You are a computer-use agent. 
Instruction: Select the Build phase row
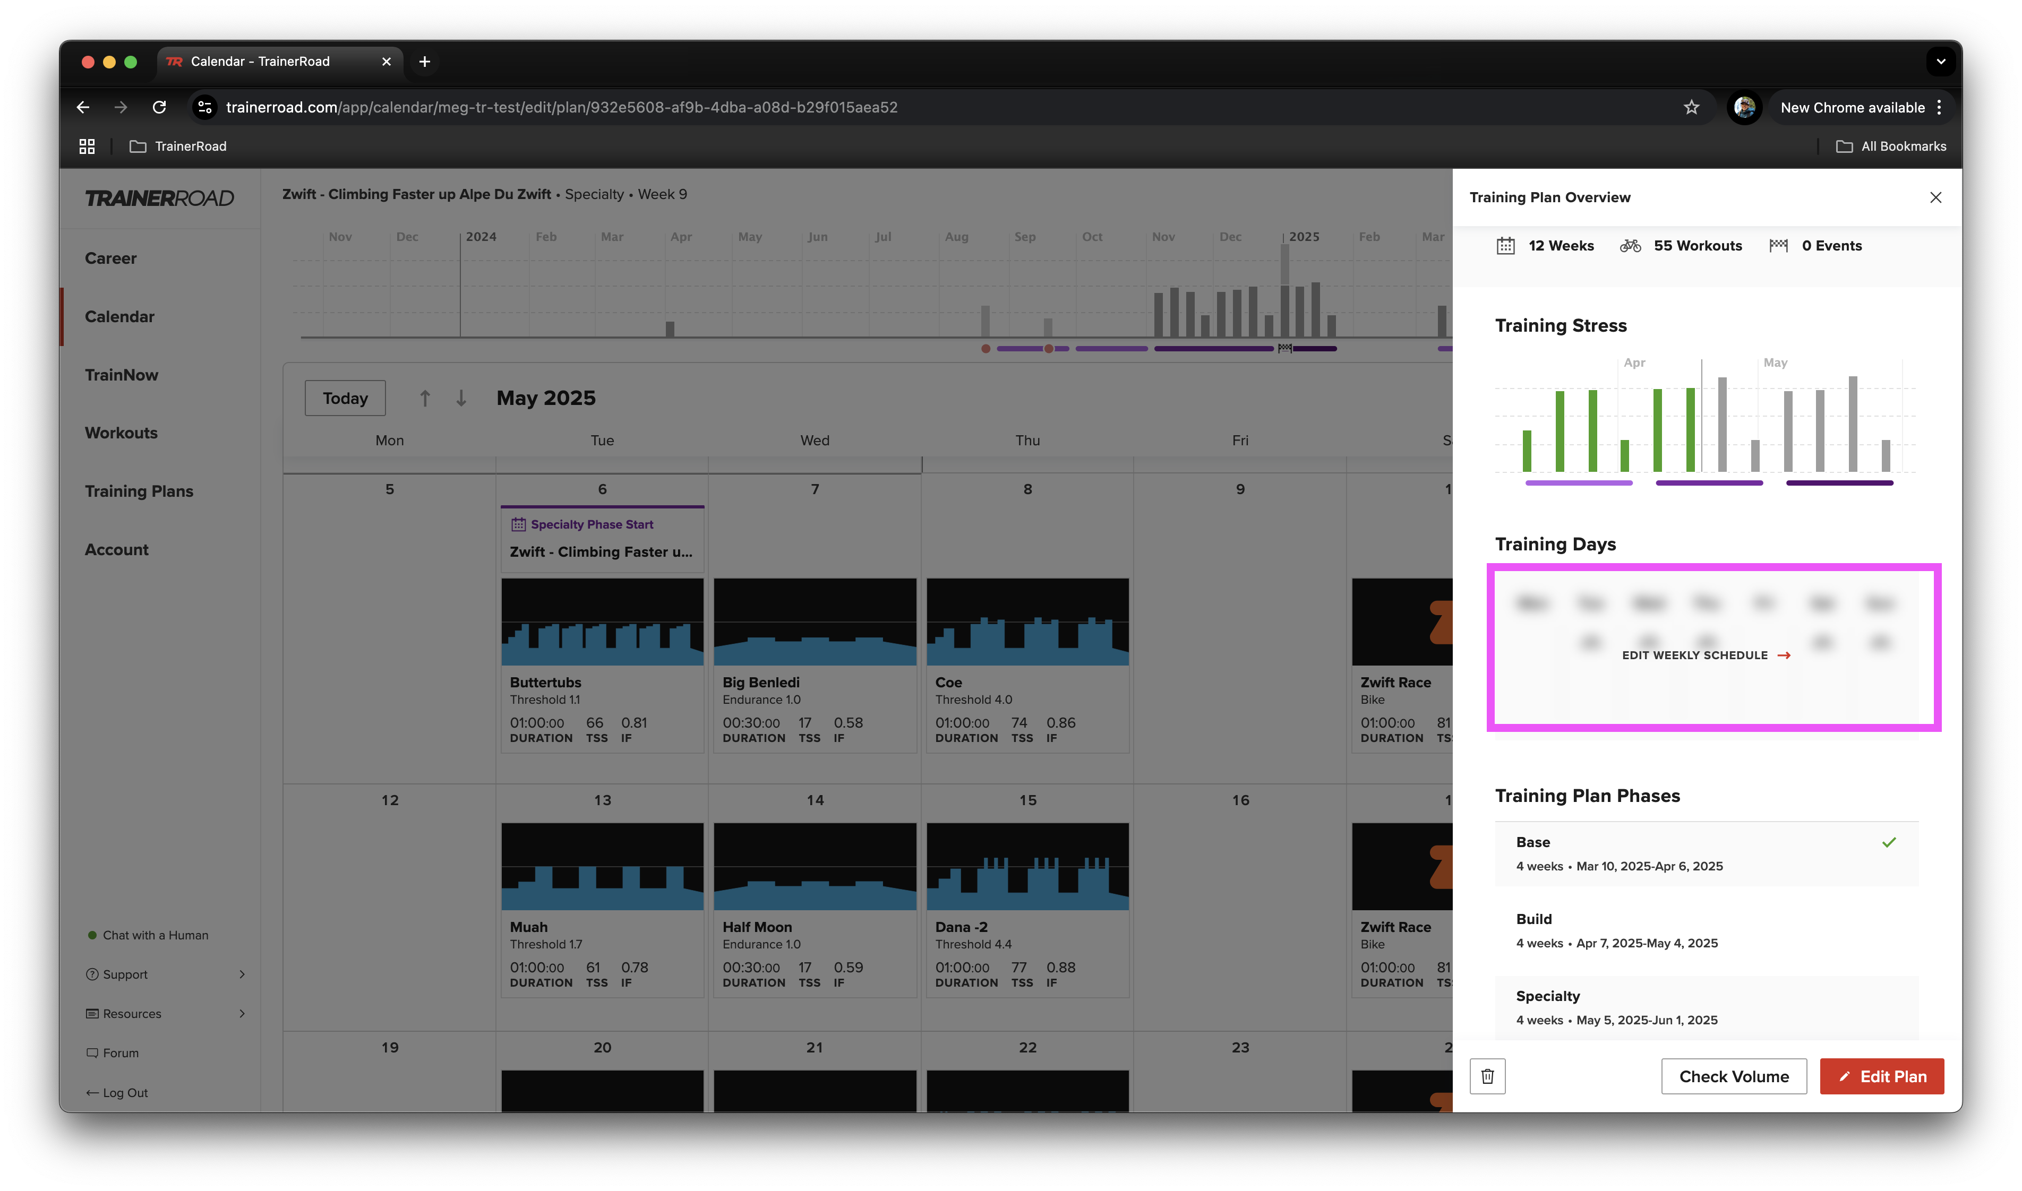pyautogui.click(x=1706, y=931)
